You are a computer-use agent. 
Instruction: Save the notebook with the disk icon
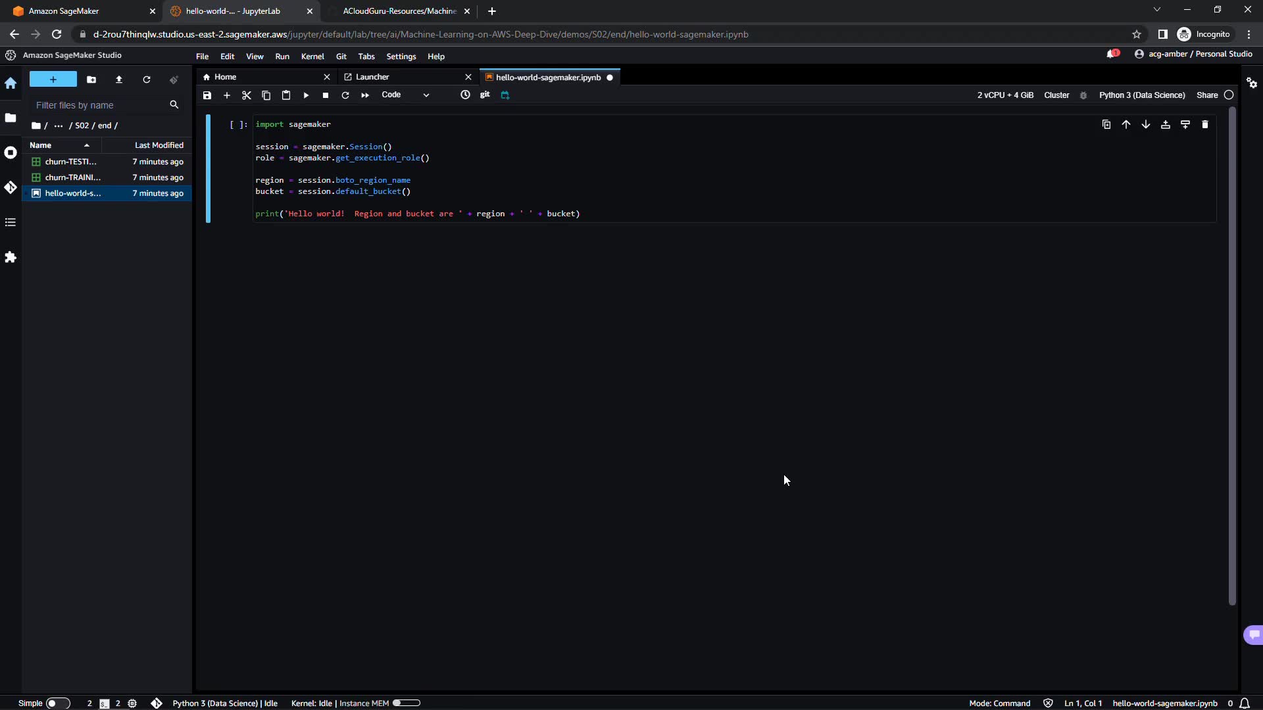tap(207, 95)
